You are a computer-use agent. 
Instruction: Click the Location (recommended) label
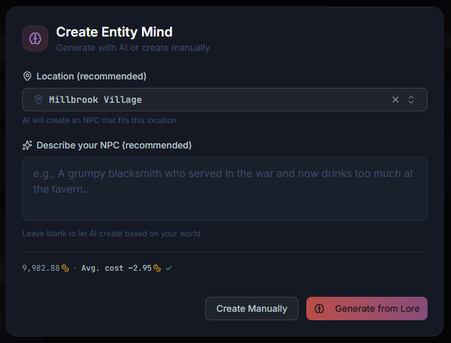click(91, 76)
